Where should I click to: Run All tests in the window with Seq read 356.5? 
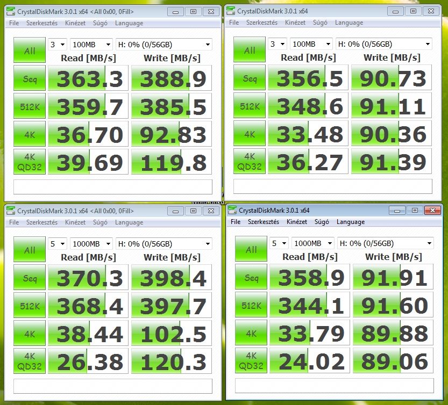(x=250, y=49)
